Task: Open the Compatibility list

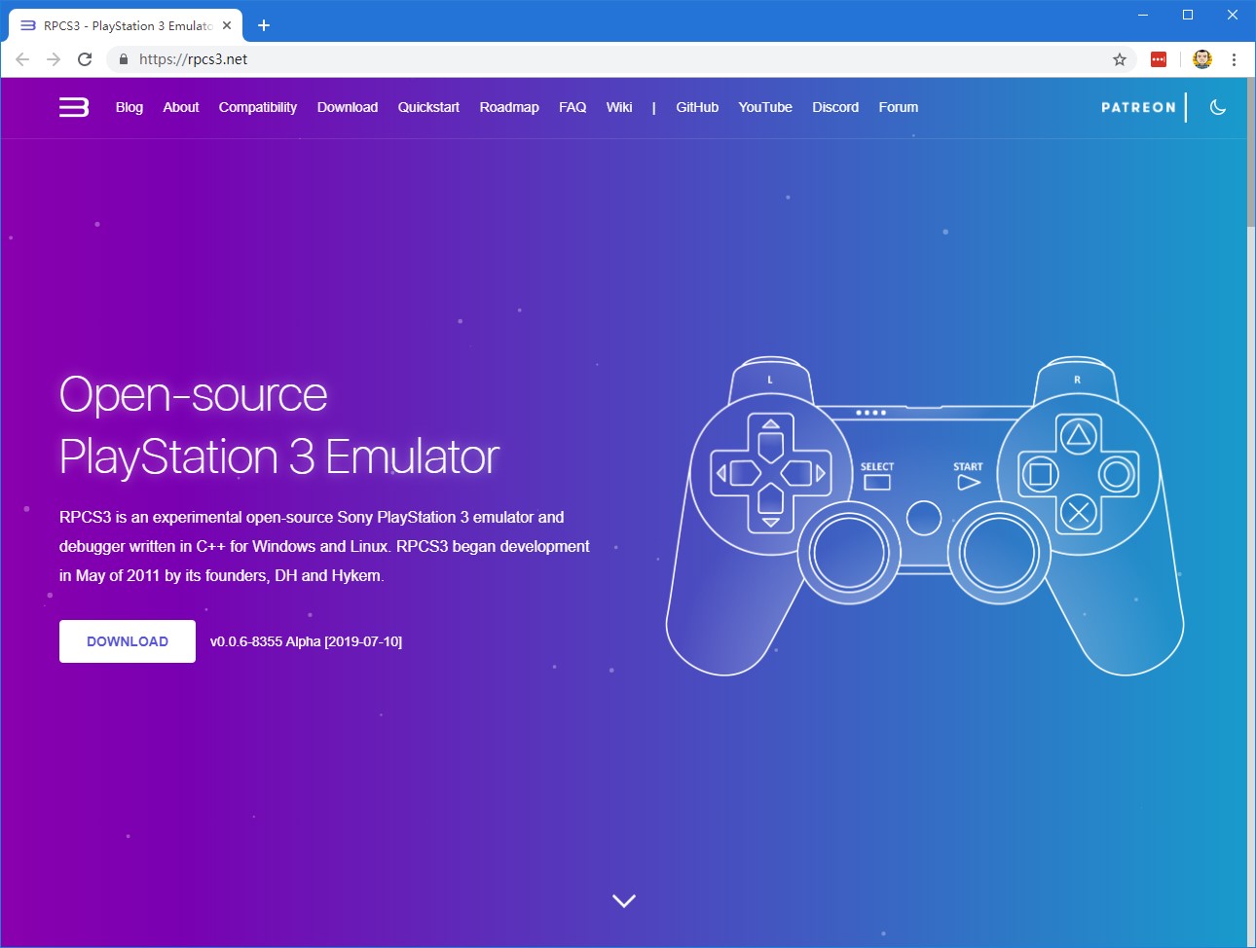Action: pyautogui.click(x=258, y=107)
